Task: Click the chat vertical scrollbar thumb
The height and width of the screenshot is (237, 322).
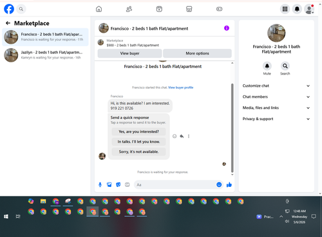Action: 232,128
